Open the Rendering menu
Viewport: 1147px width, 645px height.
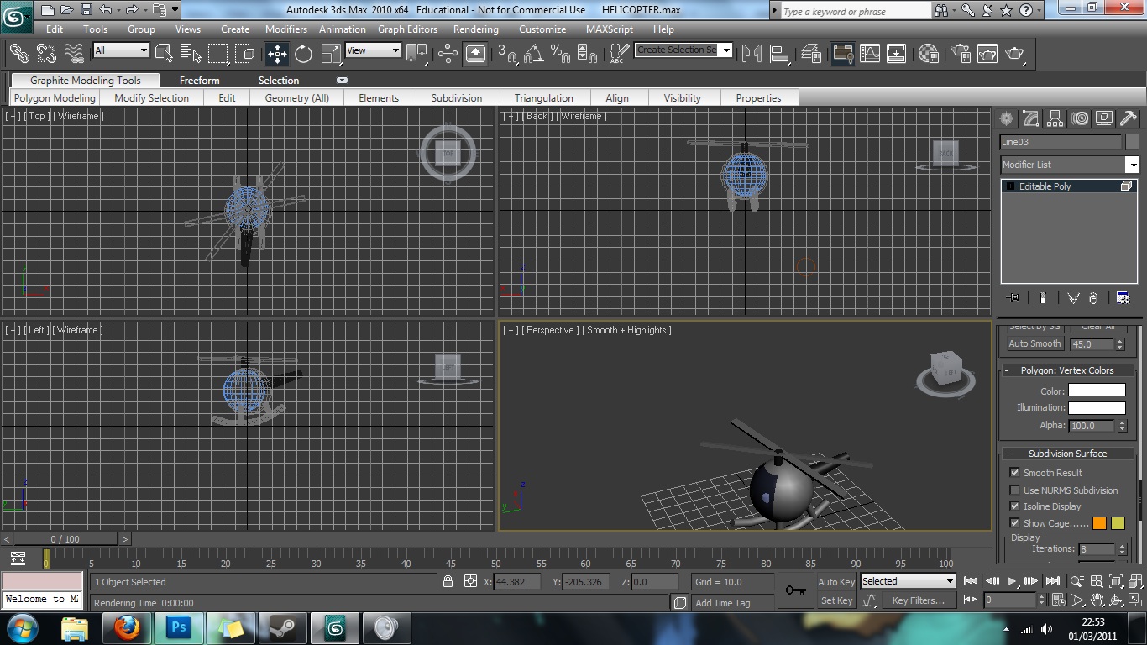point(475,29)
